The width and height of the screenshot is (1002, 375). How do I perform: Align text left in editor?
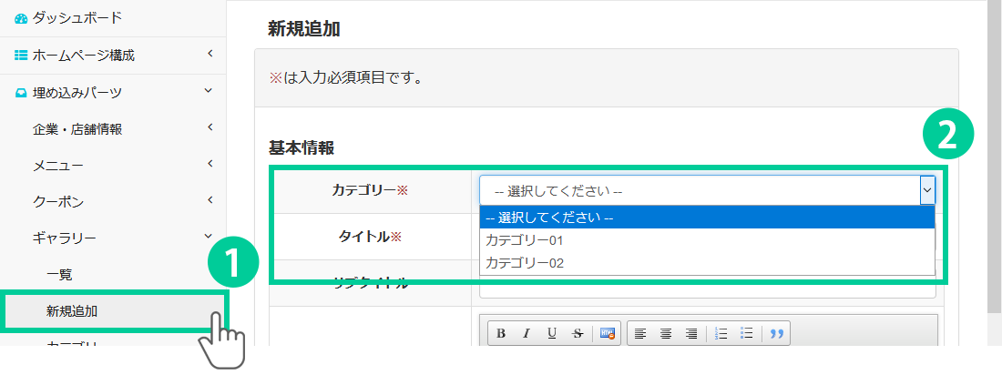640,334
